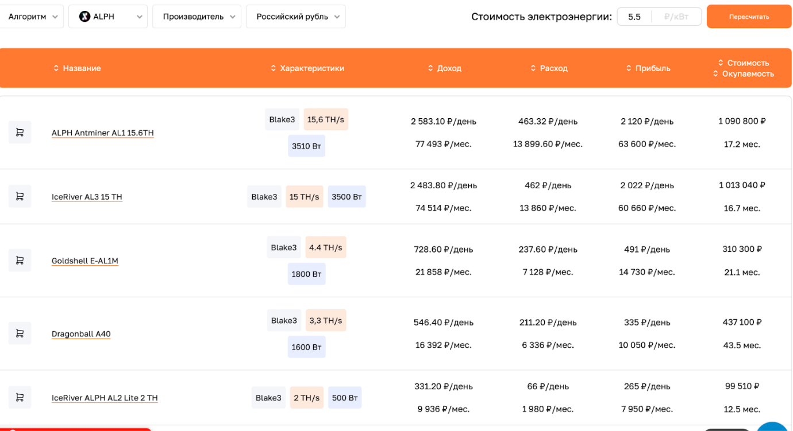Click the 1600 Вт power tag
The width and height of the screenshot is (793, 431).
point(306,347)
